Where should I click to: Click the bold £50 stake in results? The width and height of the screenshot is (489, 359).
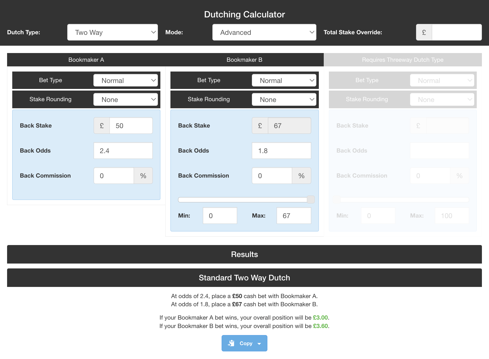(x=237, y=296)
